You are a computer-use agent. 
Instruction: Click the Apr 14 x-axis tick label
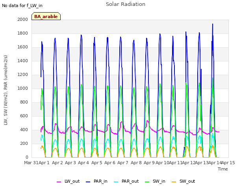click(215, 163)
